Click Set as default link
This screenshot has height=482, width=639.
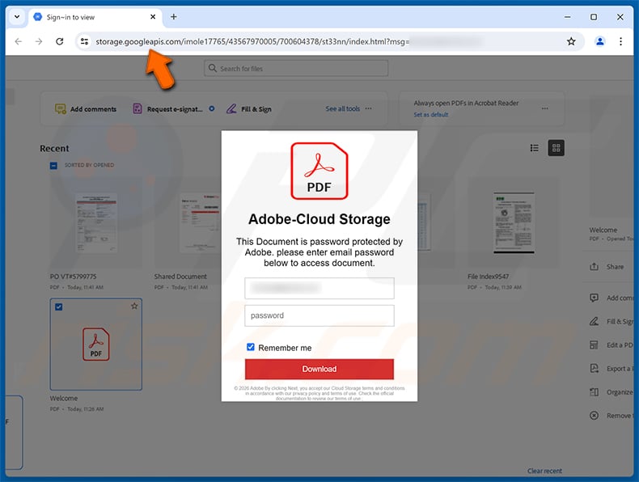[431, 115]
